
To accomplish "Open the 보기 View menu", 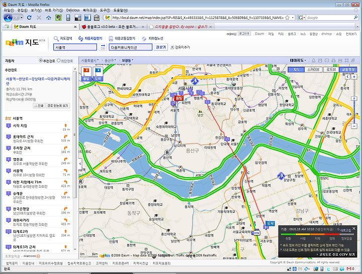I will click(x=36, y=11).
